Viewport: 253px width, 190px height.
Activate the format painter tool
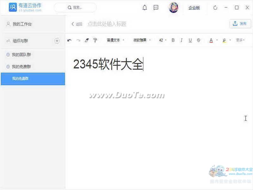coord(95,40)
